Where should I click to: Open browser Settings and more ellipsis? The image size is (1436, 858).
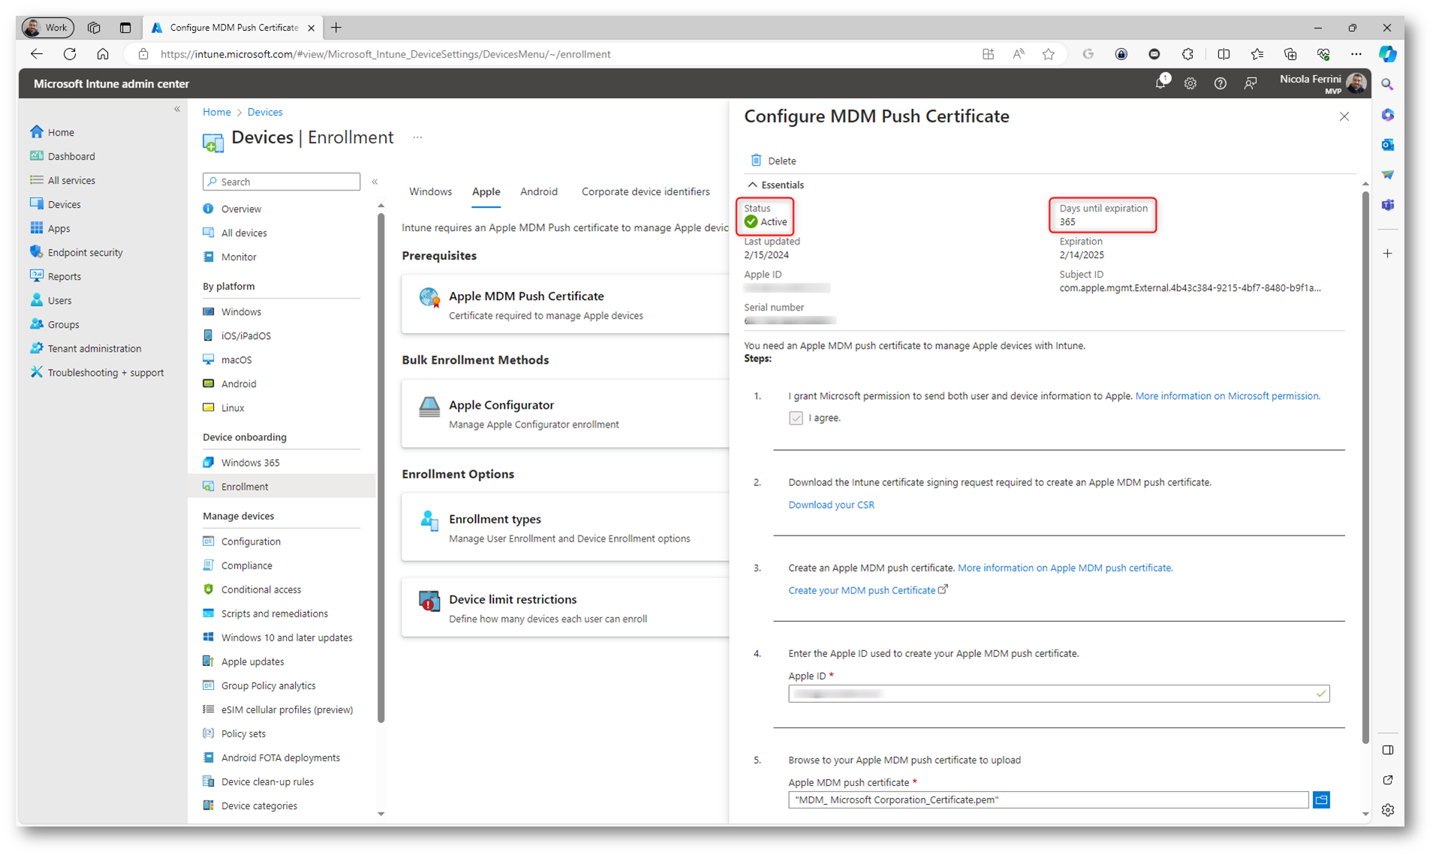(x=1356, y=54)
